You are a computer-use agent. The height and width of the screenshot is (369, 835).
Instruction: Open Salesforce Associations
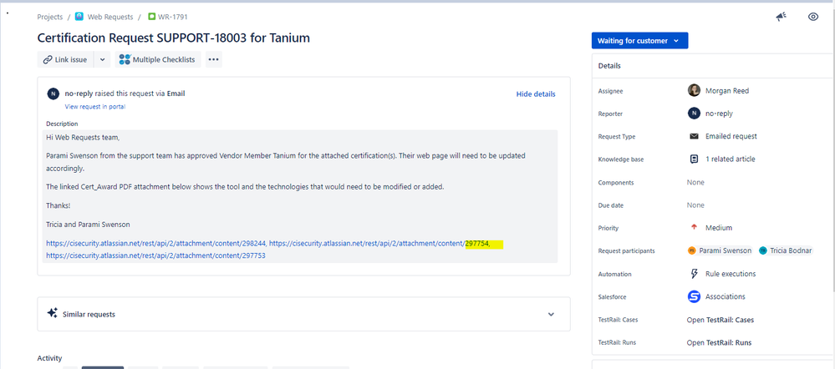726,296
